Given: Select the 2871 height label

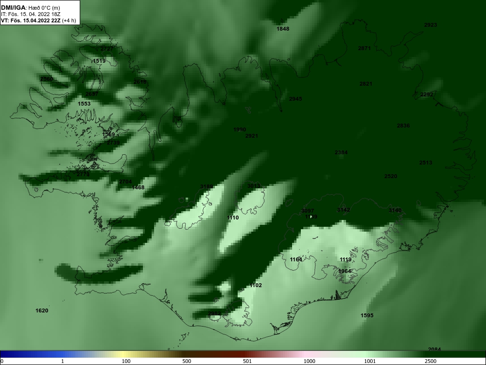Looking at the screenshot, I should point(364,48).
